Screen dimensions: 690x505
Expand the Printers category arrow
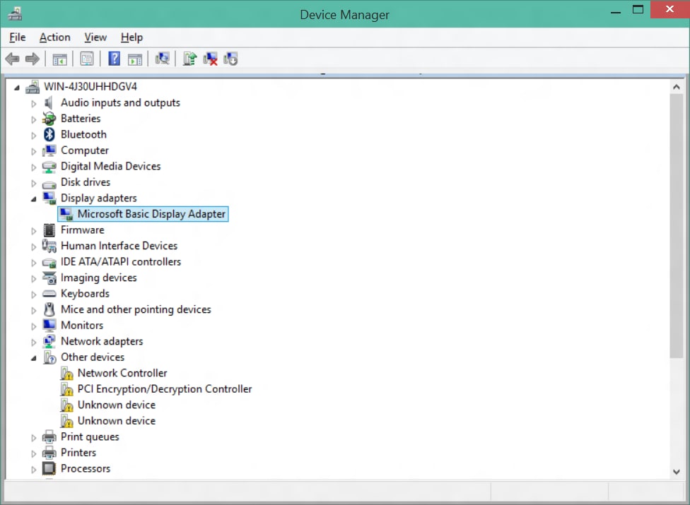(33, 453)
